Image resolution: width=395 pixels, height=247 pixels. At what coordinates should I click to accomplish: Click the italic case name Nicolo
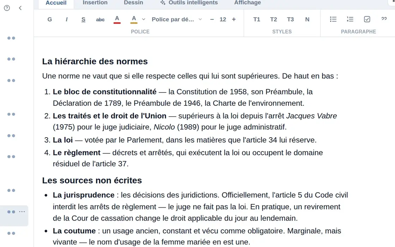[164, 127]
